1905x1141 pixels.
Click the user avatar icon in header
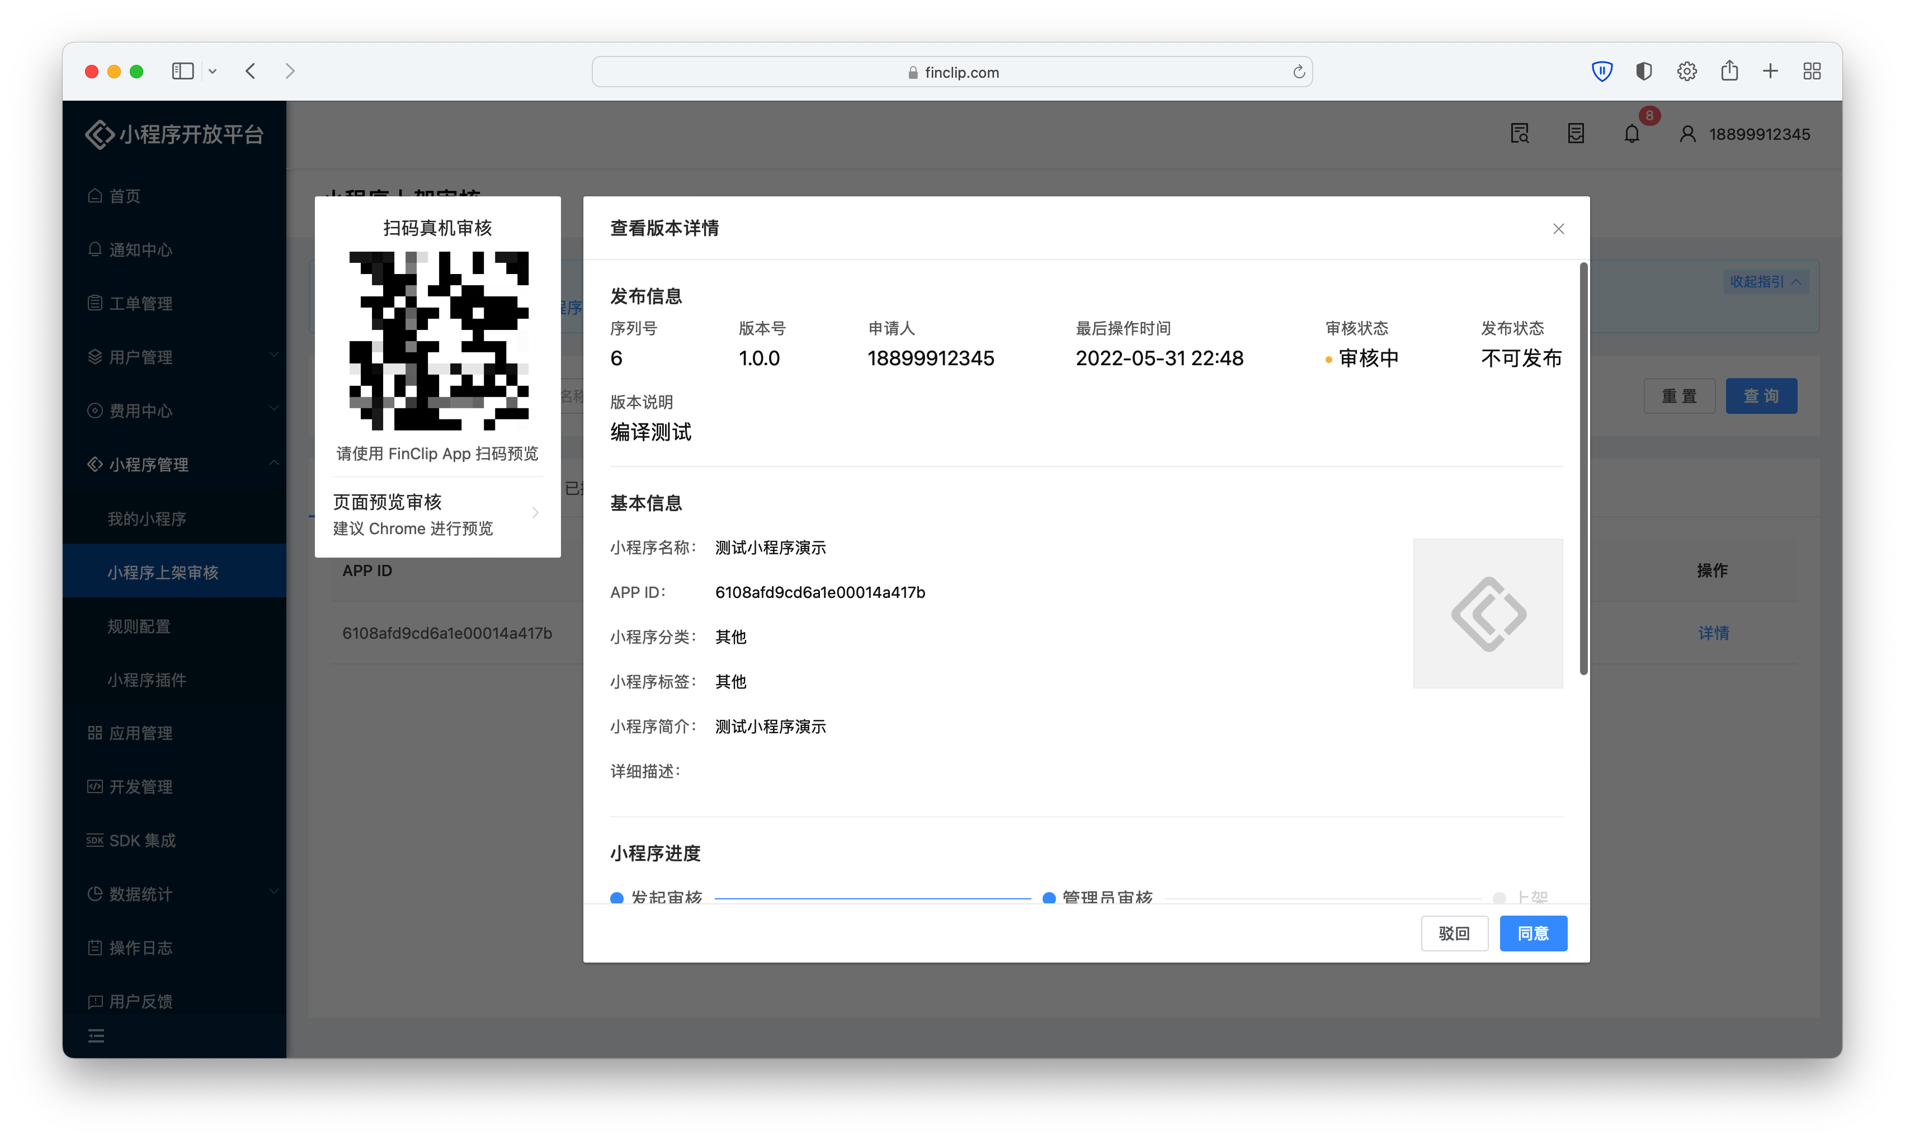click(x=1687, y=135)
